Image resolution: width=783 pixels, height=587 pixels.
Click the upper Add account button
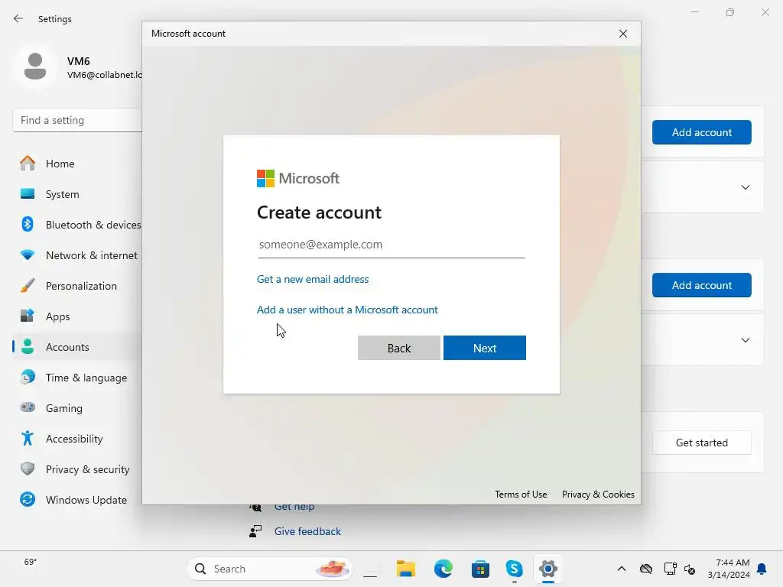coord(702,132)
